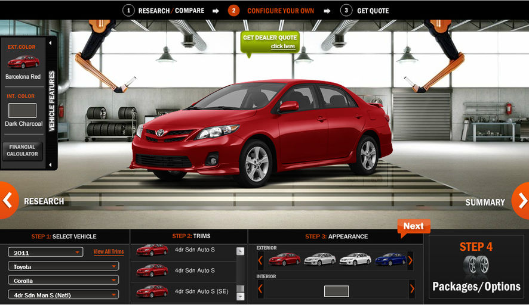Open the Corolla model dropdown
The image size is (529, 305).
click(x=63, y=281)
